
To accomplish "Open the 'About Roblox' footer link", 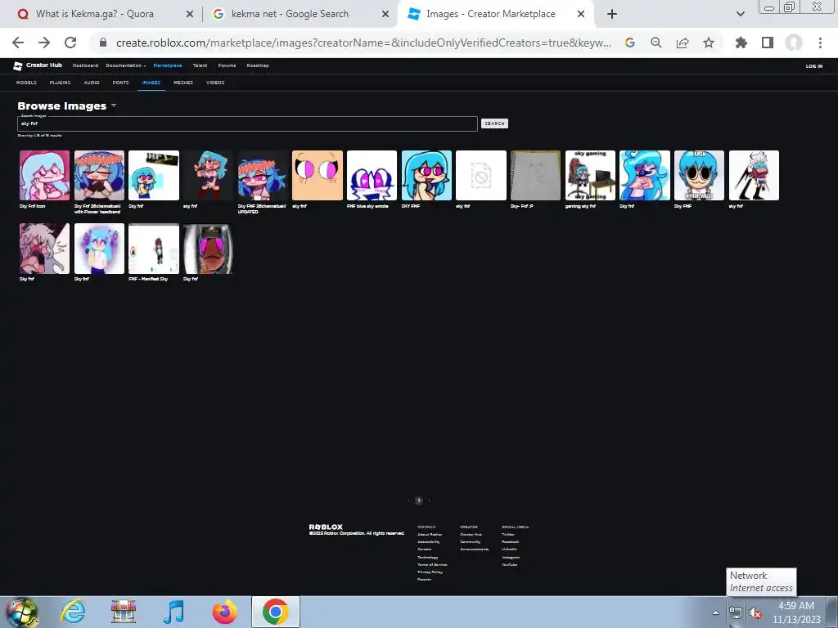I will (430, 535).
